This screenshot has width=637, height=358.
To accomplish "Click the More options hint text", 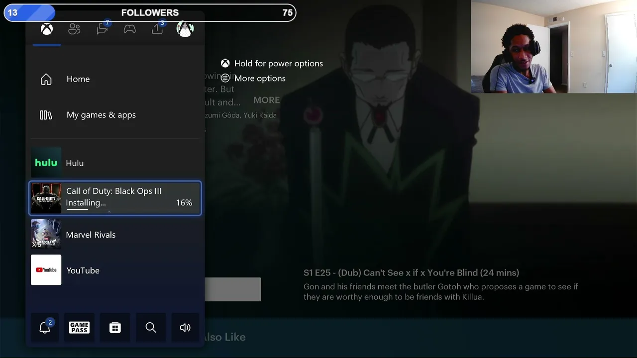I will pyautogui.click(x=260, y=79).
